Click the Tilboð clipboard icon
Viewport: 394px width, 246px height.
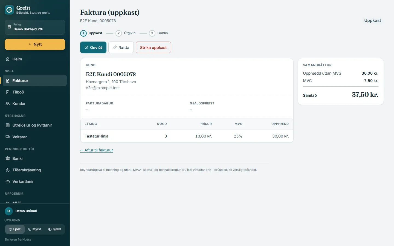[8, 92]
